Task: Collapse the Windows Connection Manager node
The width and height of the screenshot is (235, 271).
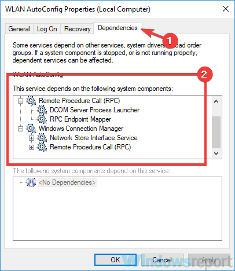Action: [x=20, y=129]
